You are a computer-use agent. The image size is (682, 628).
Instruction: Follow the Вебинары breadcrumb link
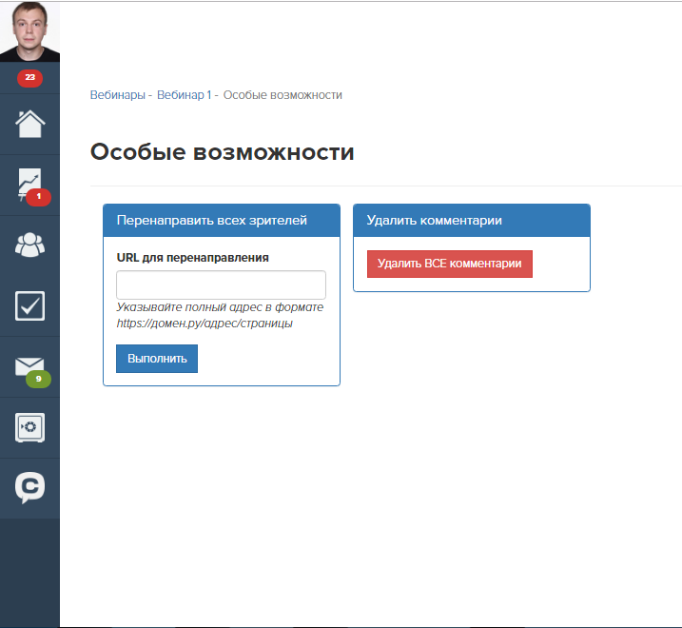coord(117,95)
